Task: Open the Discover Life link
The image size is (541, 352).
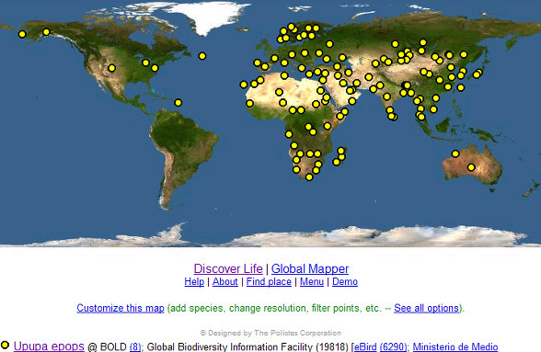Action: tap(228, 268)
